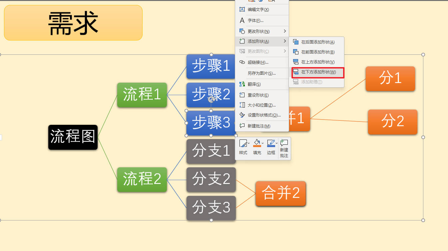Image resolution: width=448 pixels, height=251 pixels.
Task: Click the 翻译(S) translate entry
Action: point(262,84)
